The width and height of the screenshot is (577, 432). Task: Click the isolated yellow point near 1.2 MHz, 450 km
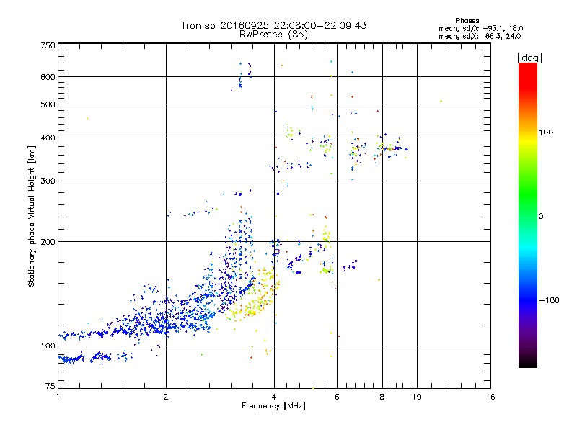coord(87,118)
